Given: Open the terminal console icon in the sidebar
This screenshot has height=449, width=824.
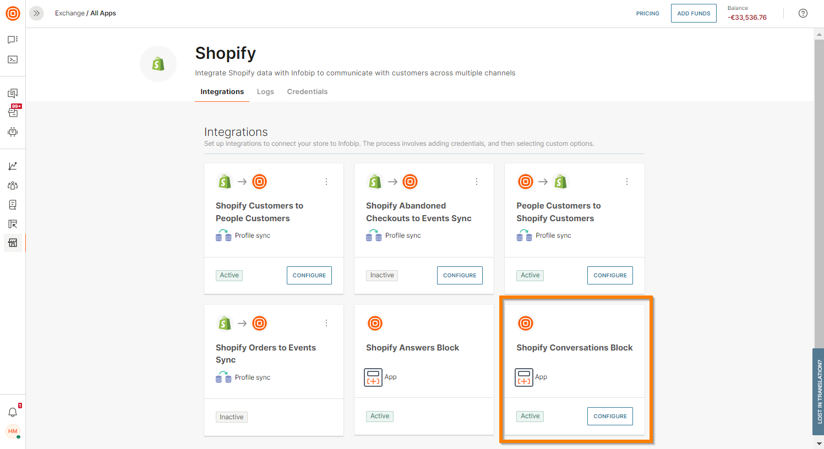Looking at the screenshot, I should pyautogui.click(x=13, y=59).
